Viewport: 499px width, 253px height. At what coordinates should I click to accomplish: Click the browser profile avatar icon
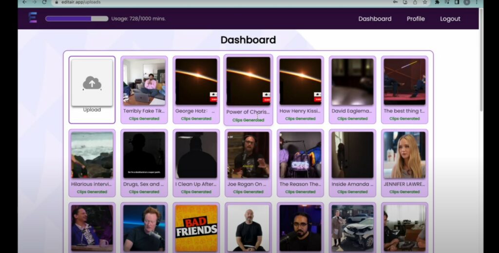(x=466, y=2)
